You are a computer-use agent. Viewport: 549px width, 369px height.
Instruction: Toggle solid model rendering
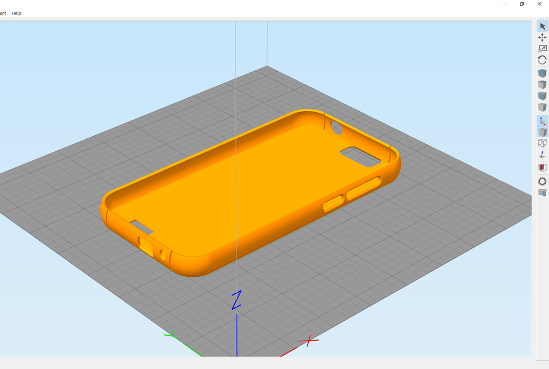tap(543, 132)
